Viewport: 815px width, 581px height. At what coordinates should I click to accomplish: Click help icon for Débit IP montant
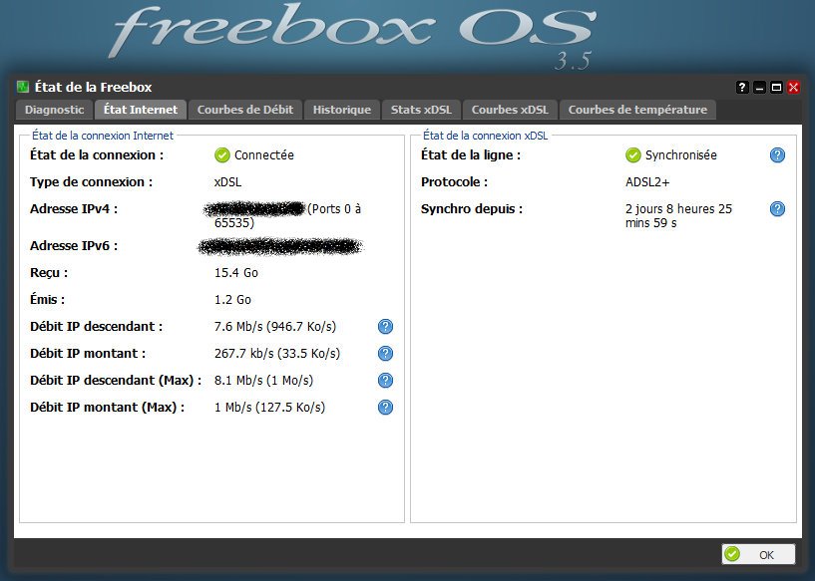[x=385, y=354]
